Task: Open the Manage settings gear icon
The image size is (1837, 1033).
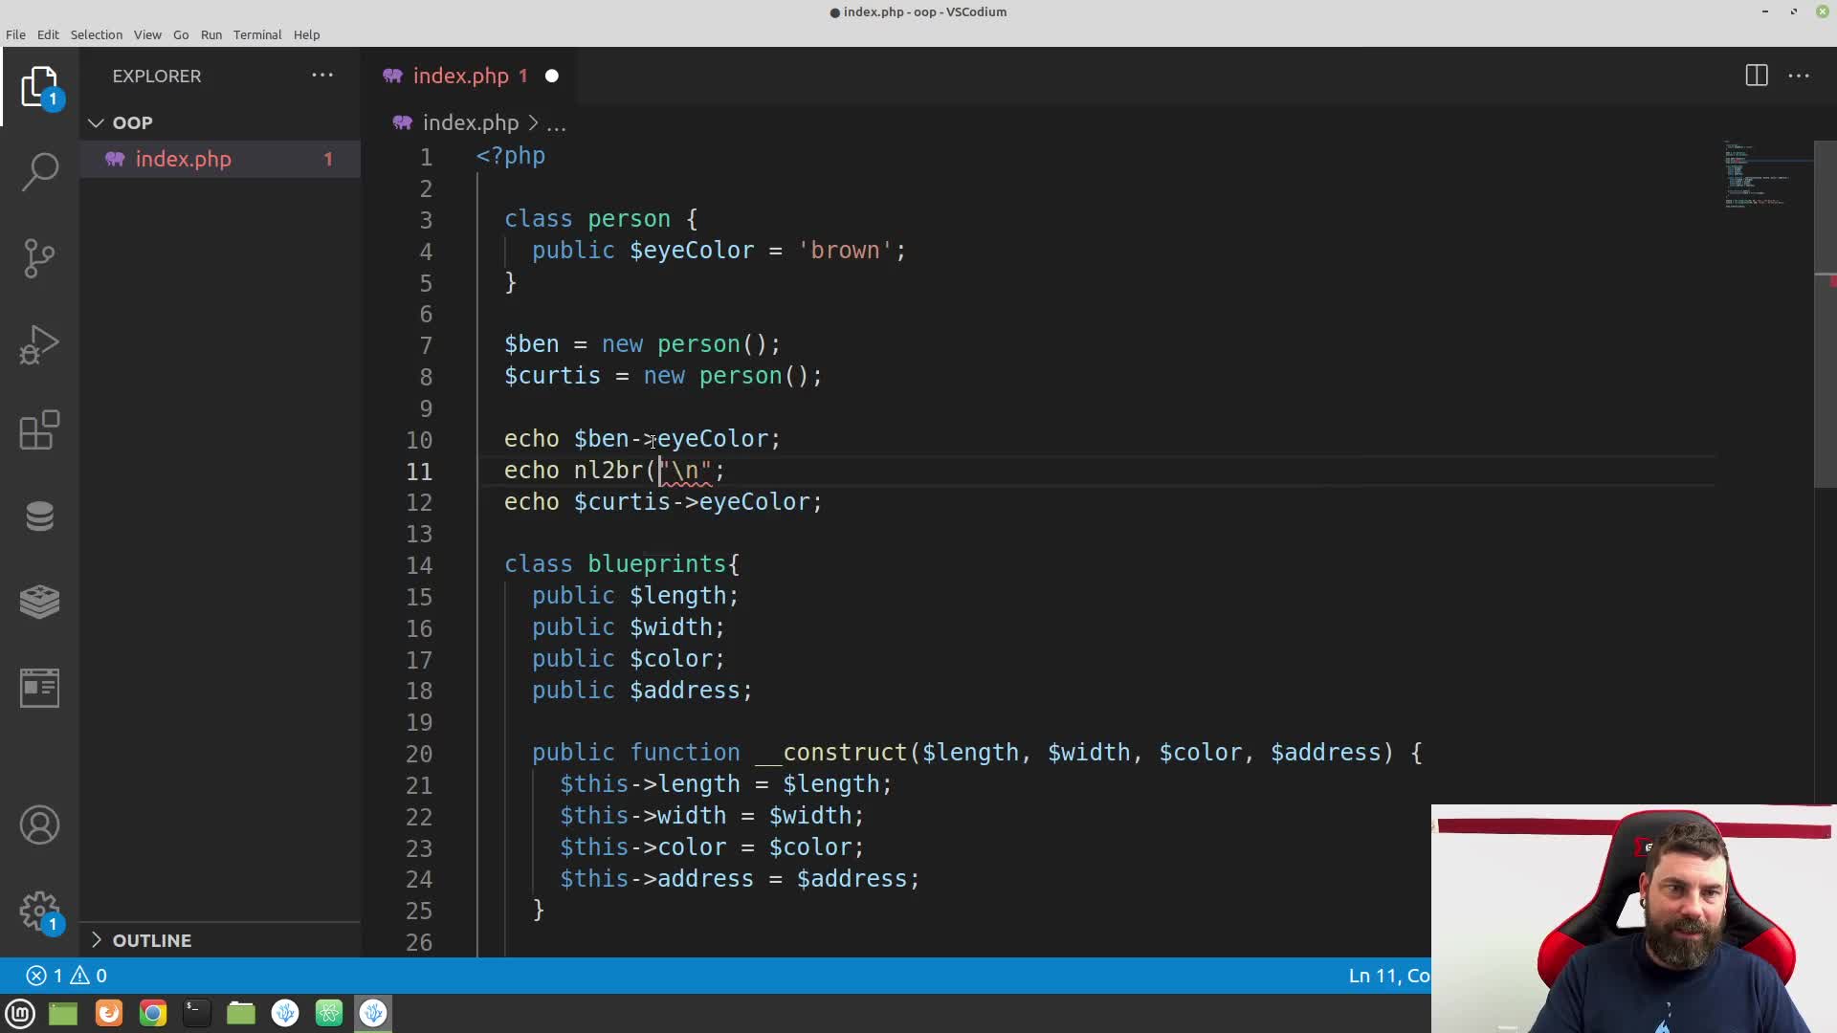Action: pos(39,911)
